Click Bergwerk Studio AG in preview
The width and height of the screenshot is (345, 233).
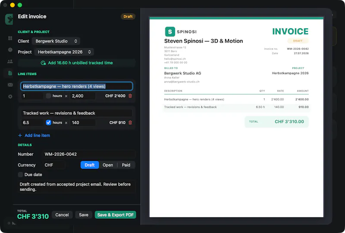point(182,73)
